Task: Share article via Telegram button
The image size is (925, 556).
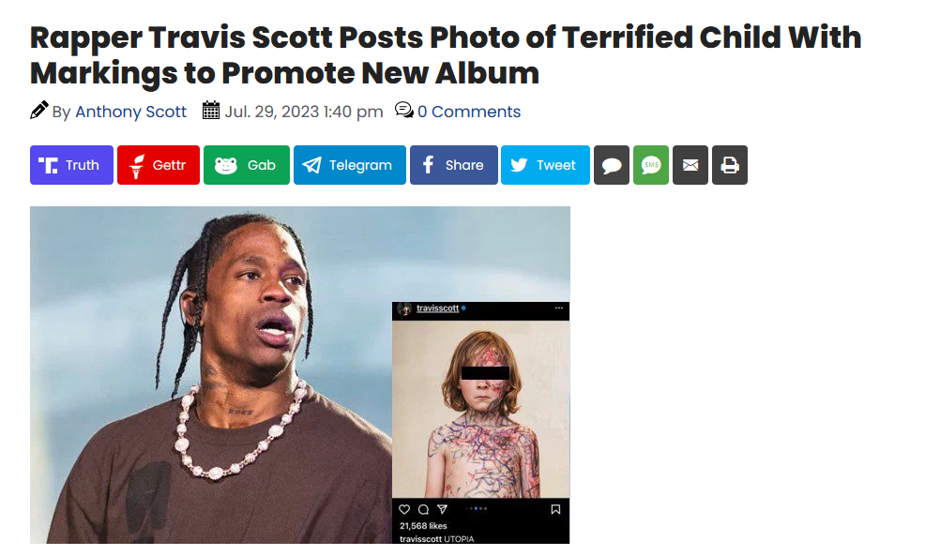Action: pos(350,165)
